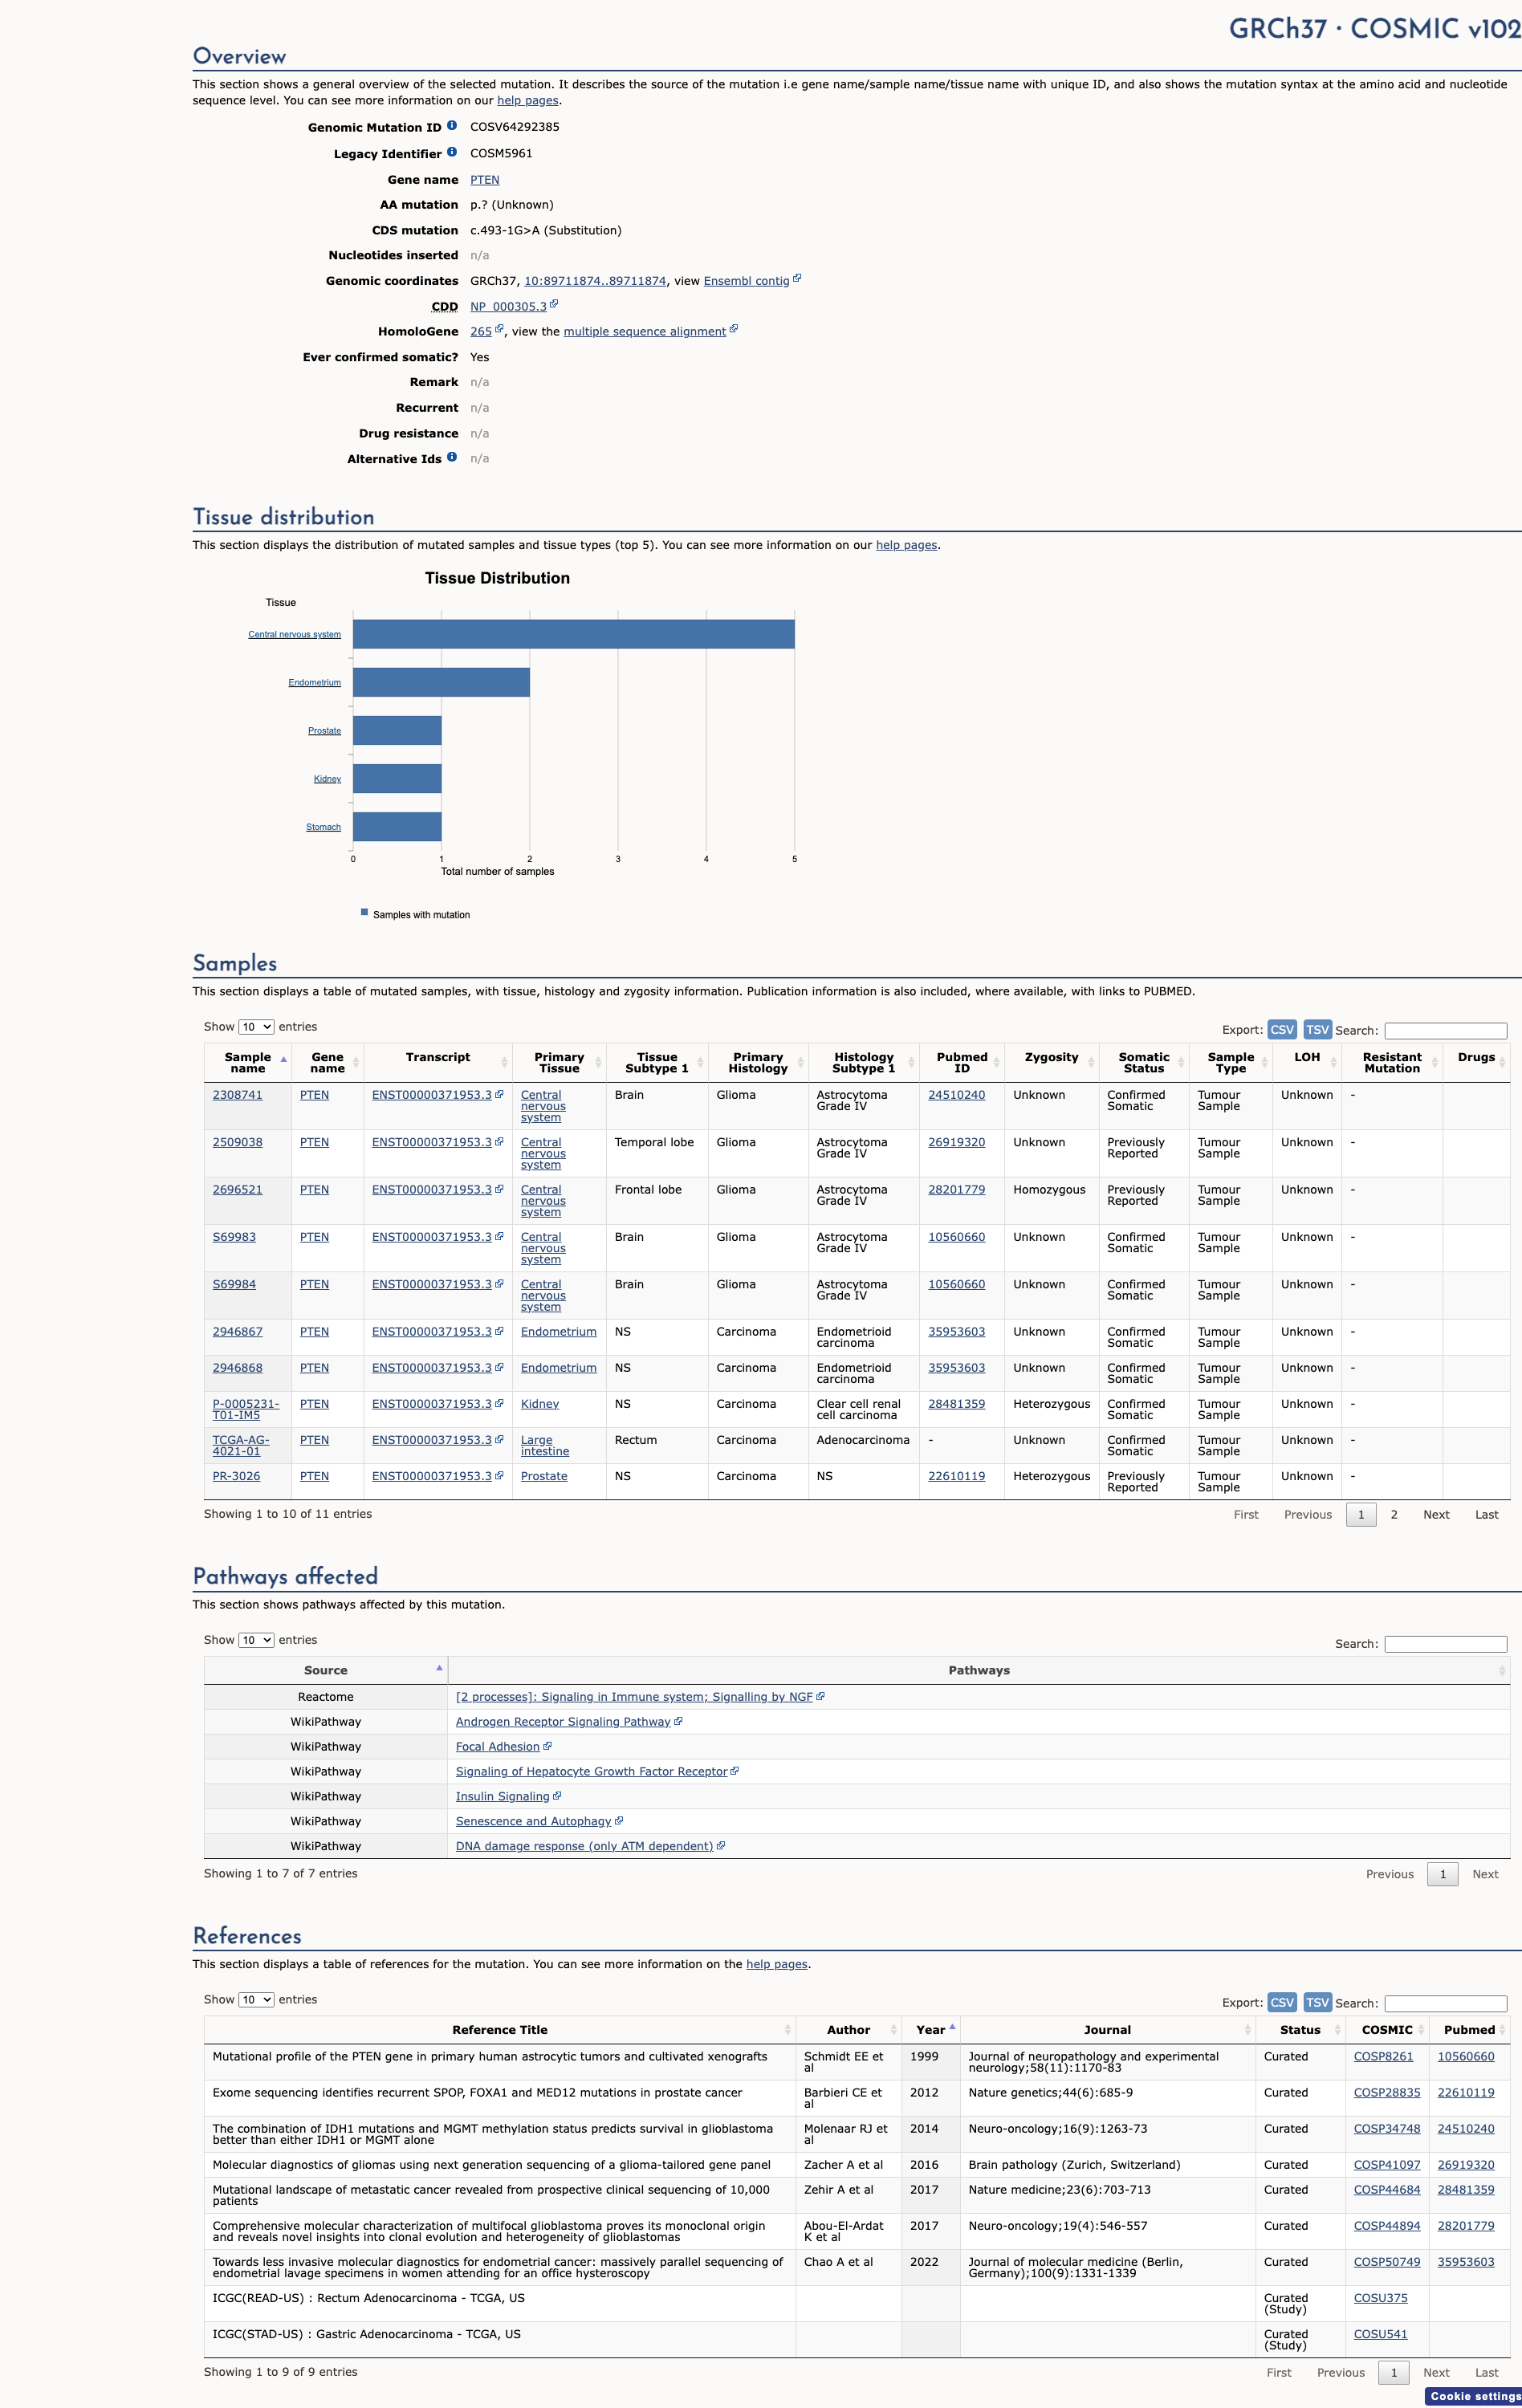The height and width of the screenshot is (2408, 1522).
Task: Click Next in Samples table pagination
Action: [1436, 1514]
